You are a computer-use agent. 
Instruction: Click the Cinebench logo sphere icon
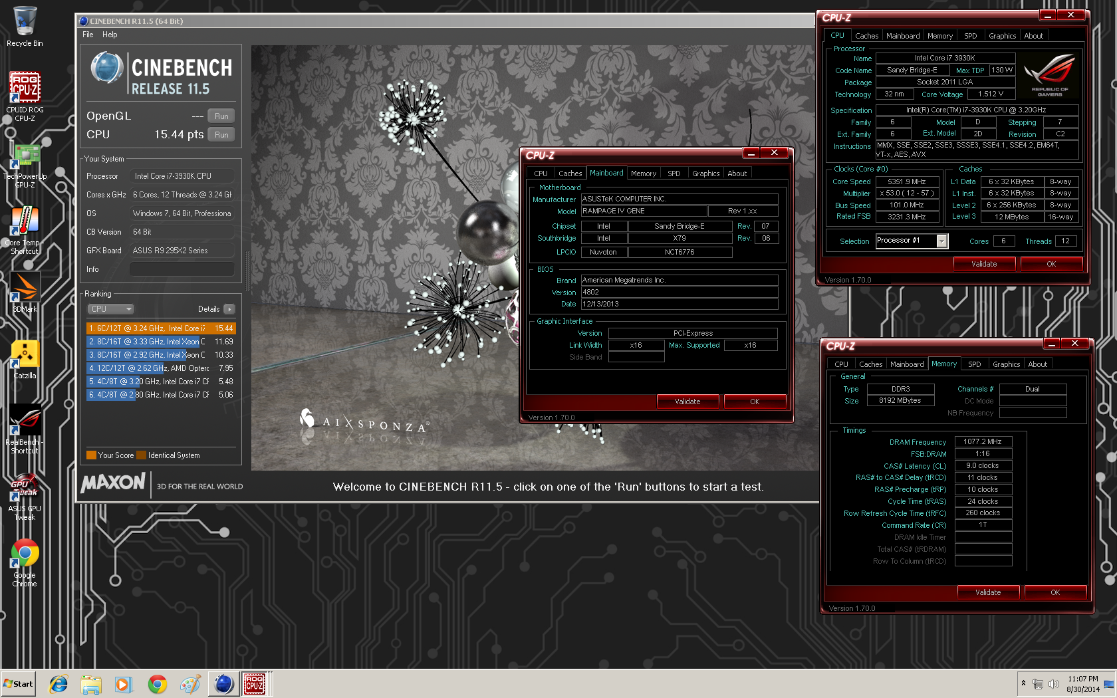(106, 68)
